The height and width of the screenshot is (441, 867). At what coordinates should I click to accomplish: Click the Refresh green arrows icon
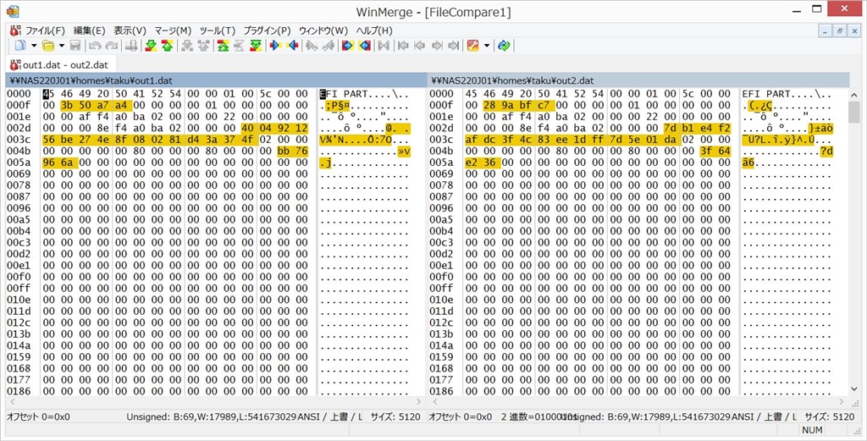(x=503, y=46)
